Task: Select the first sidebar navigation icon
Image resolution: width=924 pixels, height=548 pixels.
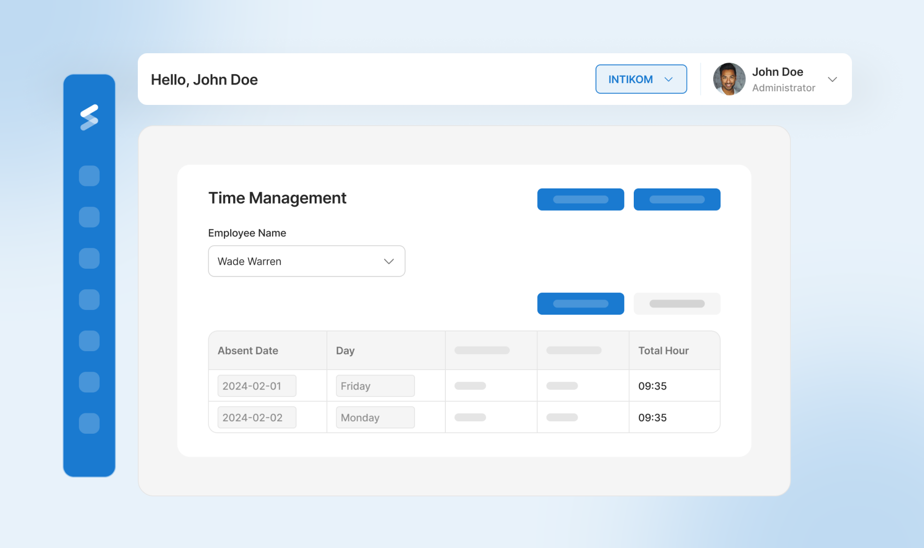Action: [89, 175]
